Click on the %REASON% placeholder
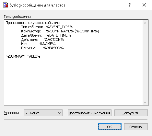The width and height of the screenshot is (152, 136). (53, 48)
